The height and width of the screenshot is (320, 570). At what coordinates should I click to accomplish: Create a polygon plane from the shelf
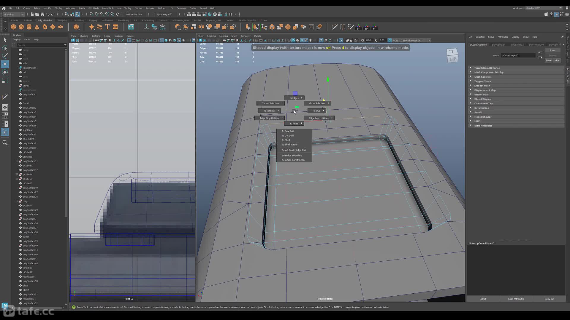[53, 27]
